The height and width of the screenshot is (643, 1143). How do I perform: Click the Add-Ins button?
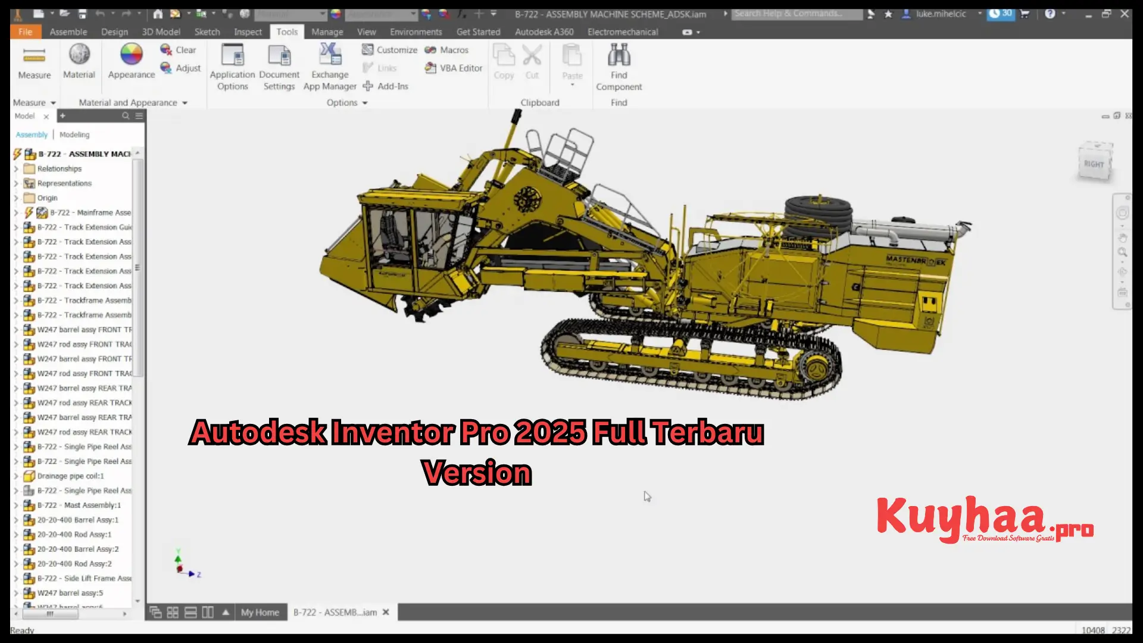386,86
